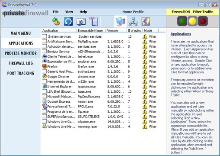Select wlcomm.exe executable entry
The width and height of the screenshot is (220, 156).
point(86,121)
